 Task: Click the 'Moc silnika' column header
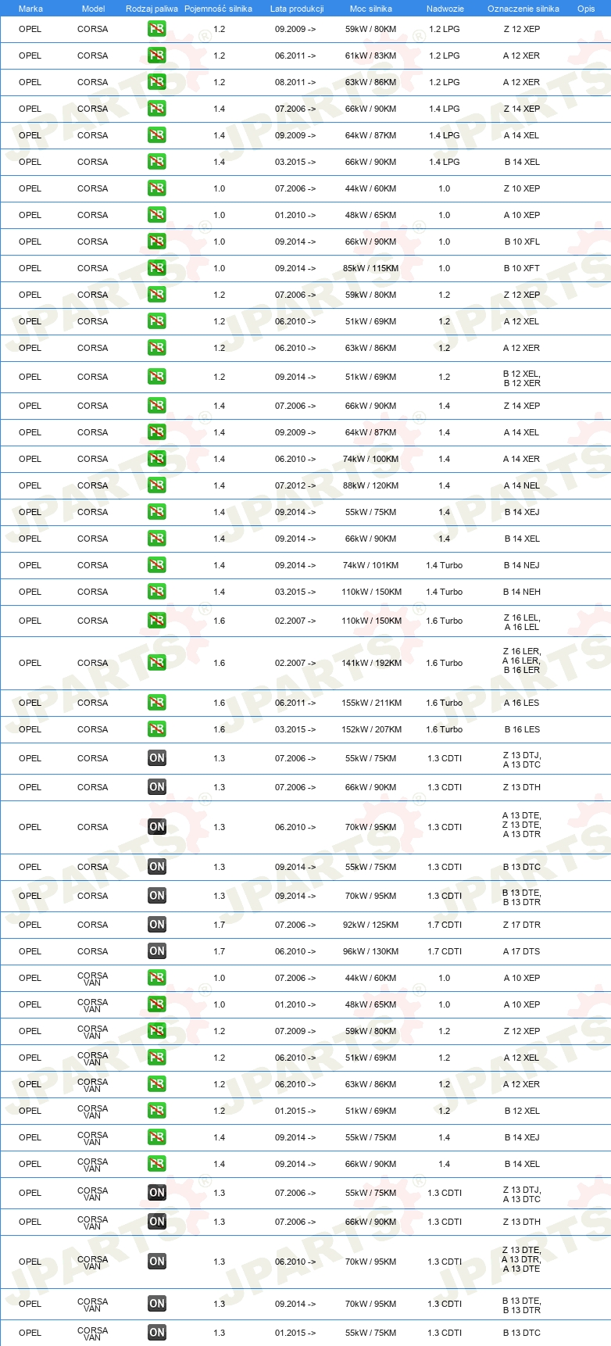(x=371, y=9)
